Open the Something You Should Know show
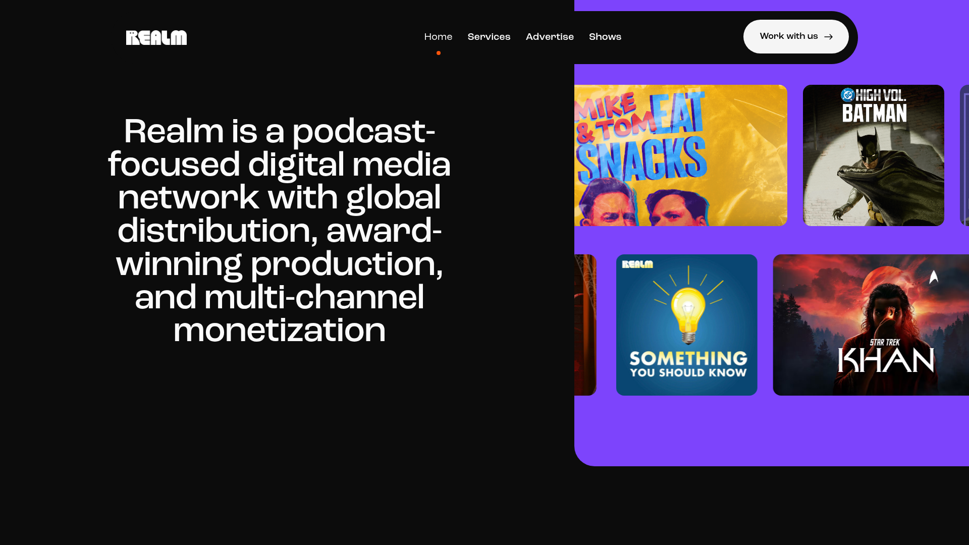This screenshot has height=545, width=969. point(686,324)
